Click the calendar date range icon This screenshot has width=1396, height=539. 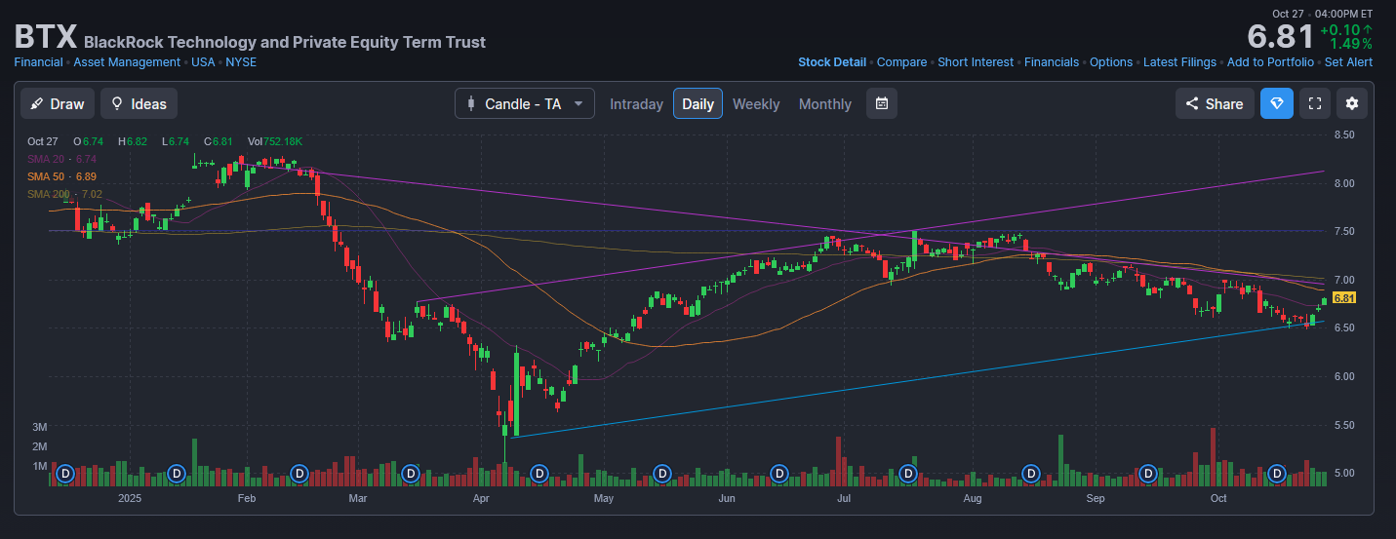pos(881,103)
